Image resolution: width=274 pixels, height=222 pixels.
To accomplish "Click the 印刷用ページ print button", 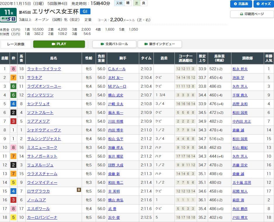I will click(x=252, y=14).
